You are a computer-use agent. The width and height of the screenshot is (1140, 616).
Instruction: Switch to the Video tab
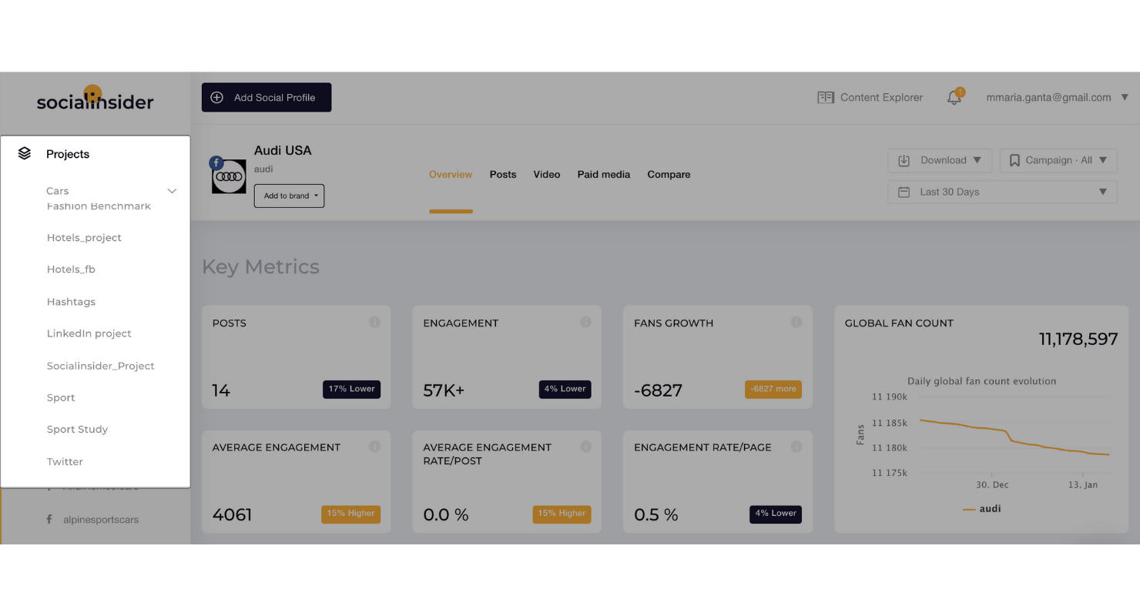547,175
